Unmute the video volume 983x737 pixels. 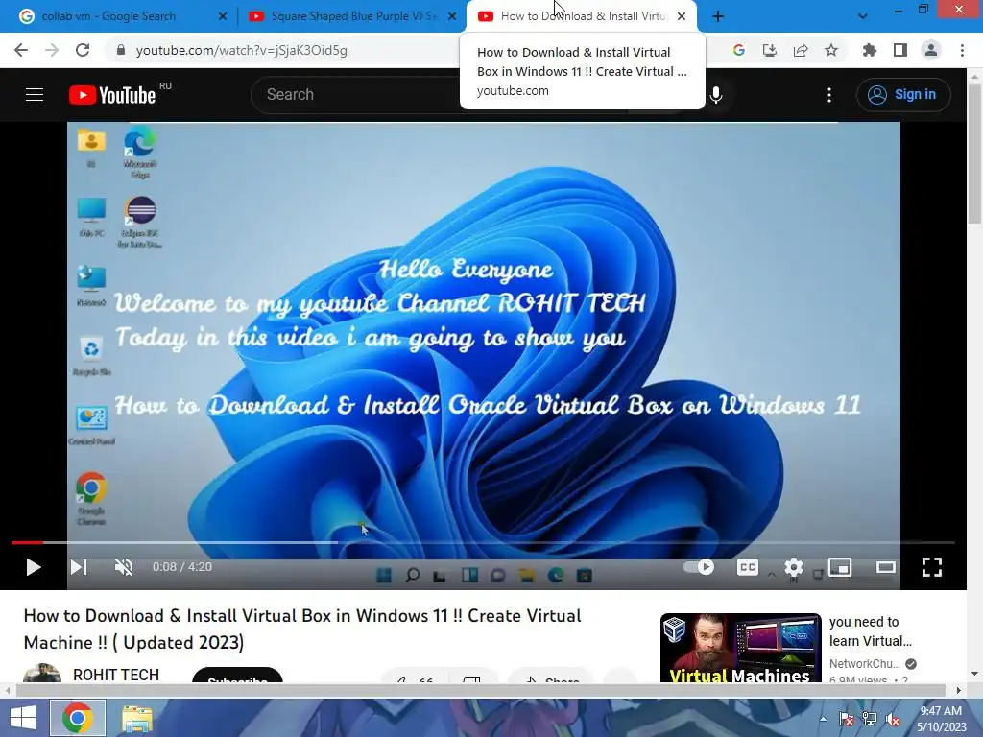[124, 567]
